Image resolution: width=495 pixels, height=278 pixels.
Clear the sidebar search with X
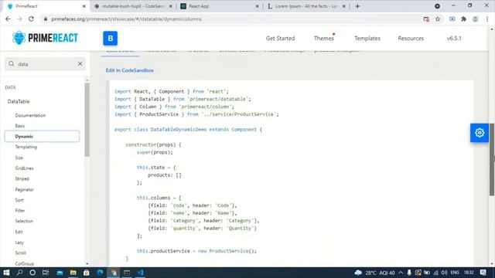[x=80, y=64]
